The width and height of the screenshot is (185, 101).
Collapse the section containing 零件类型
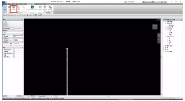point(22,34)
